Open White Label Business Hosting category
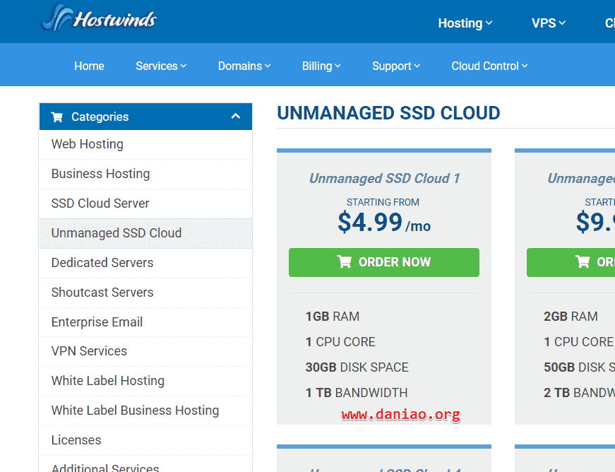Image resolution: width=615 pixels, height=472 pixels. (145, 411)
